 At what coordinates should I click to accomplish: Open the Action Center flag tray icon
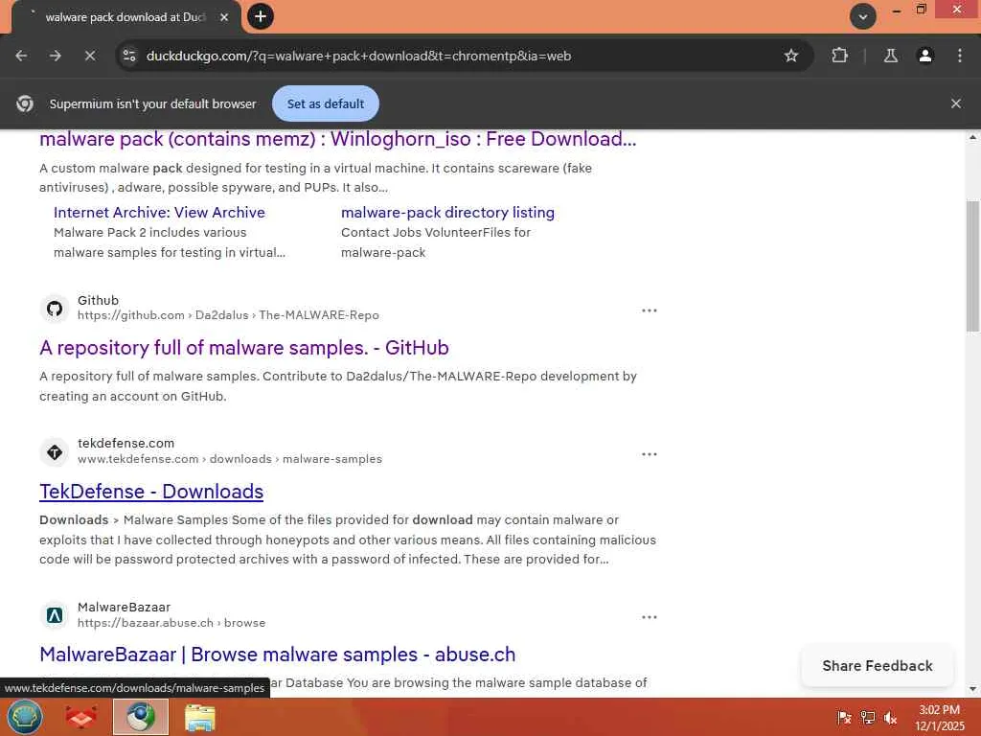pyautogui.click(x=844, y=718)
